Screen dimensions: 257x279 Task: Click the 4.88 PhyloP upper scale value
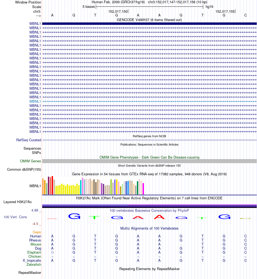click(35, 210)
